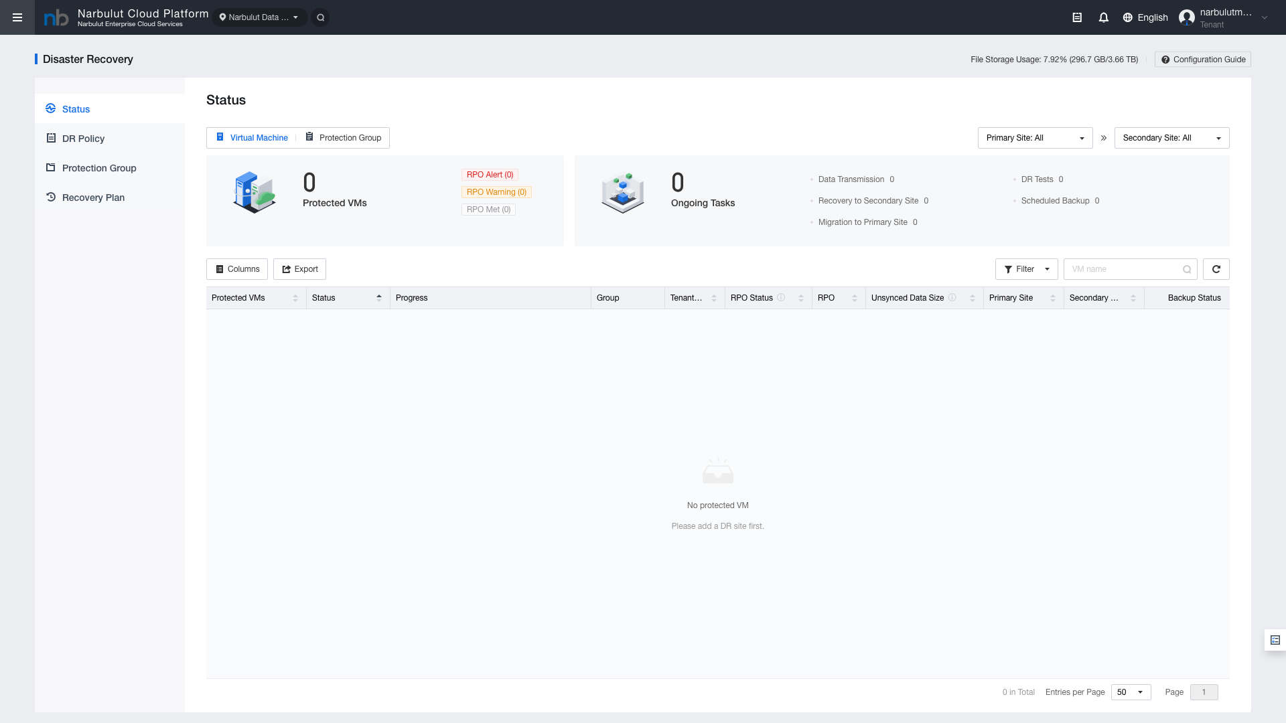
Task: Switch to Virtual Machine tab
Action: coord(252,138)
